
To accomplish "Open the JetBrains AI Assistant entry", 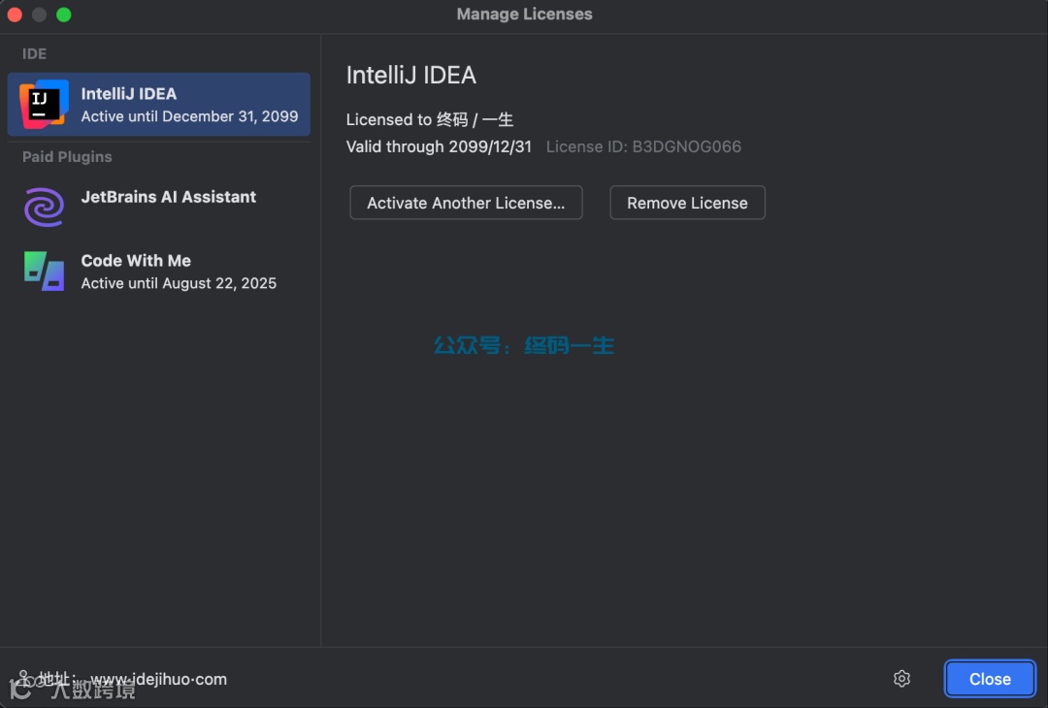I will [x=158, y=206].
